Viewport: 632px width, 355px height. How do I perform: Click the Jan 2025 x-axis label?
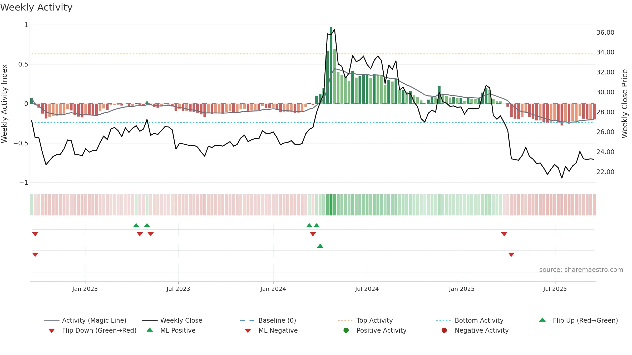[462, 289]
